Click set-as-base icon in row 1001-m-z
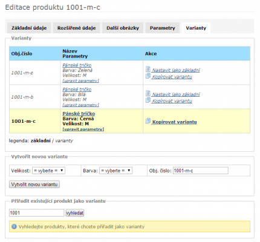The width and height of the screenshot is (260, 242). click(x=148, y=69)
